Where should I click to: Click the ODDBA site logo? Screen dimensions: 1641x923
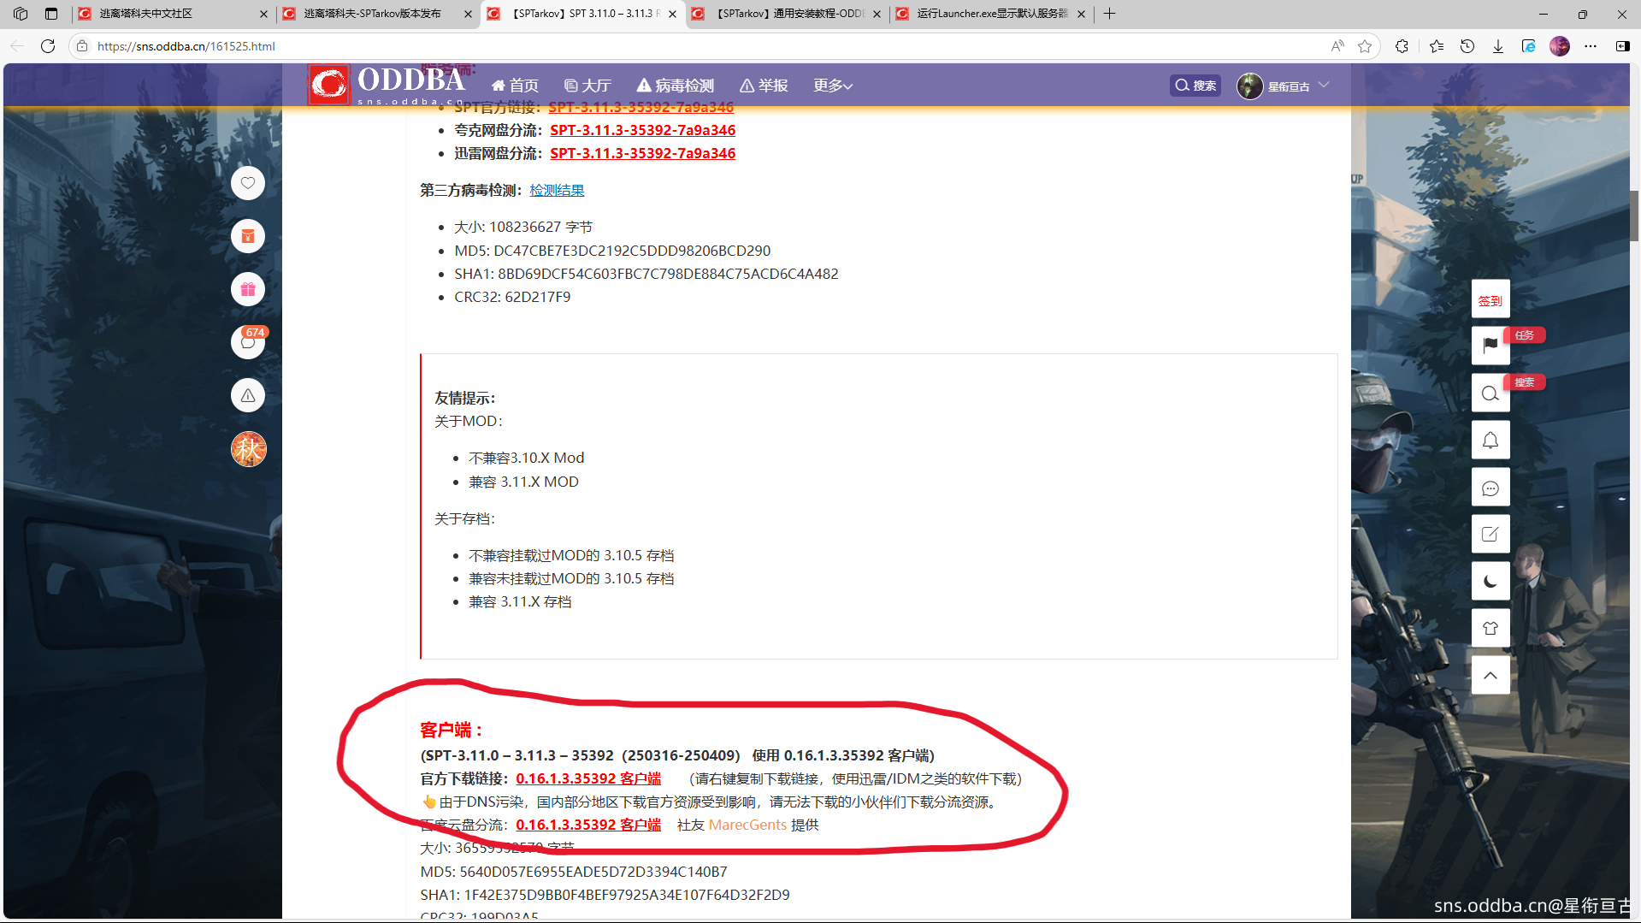(387, 85)
